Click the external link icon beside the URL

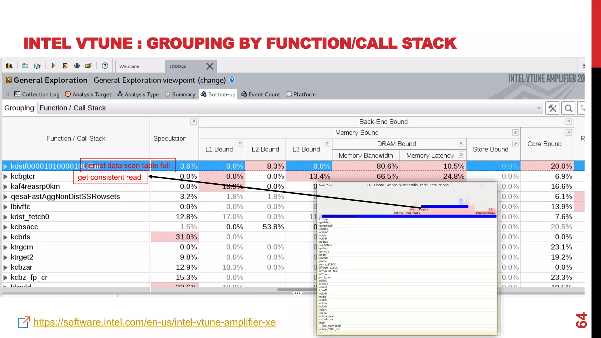pyautogui.click(x=24, y=322)
